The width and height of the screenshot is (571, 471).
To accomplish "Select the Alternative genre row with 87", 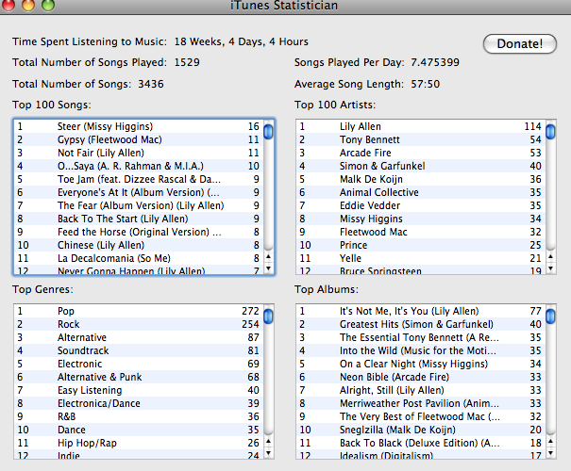I will point(139,337).
